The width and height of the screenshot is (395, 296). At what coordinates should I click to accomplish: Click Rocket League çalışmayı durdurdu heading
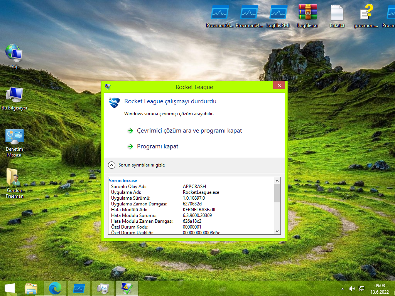click(170, 101)
